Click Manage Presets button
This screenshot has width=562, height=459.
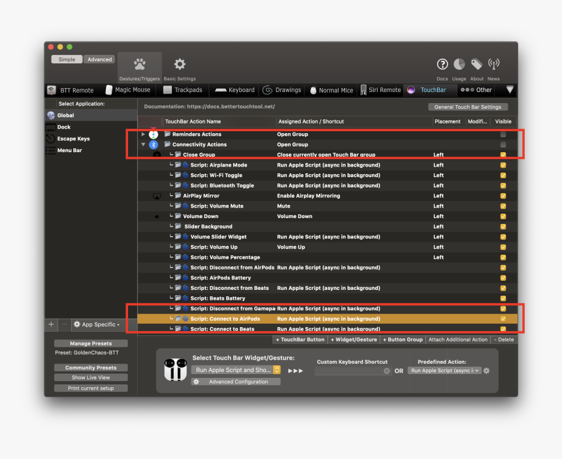(x=91, y=343)
